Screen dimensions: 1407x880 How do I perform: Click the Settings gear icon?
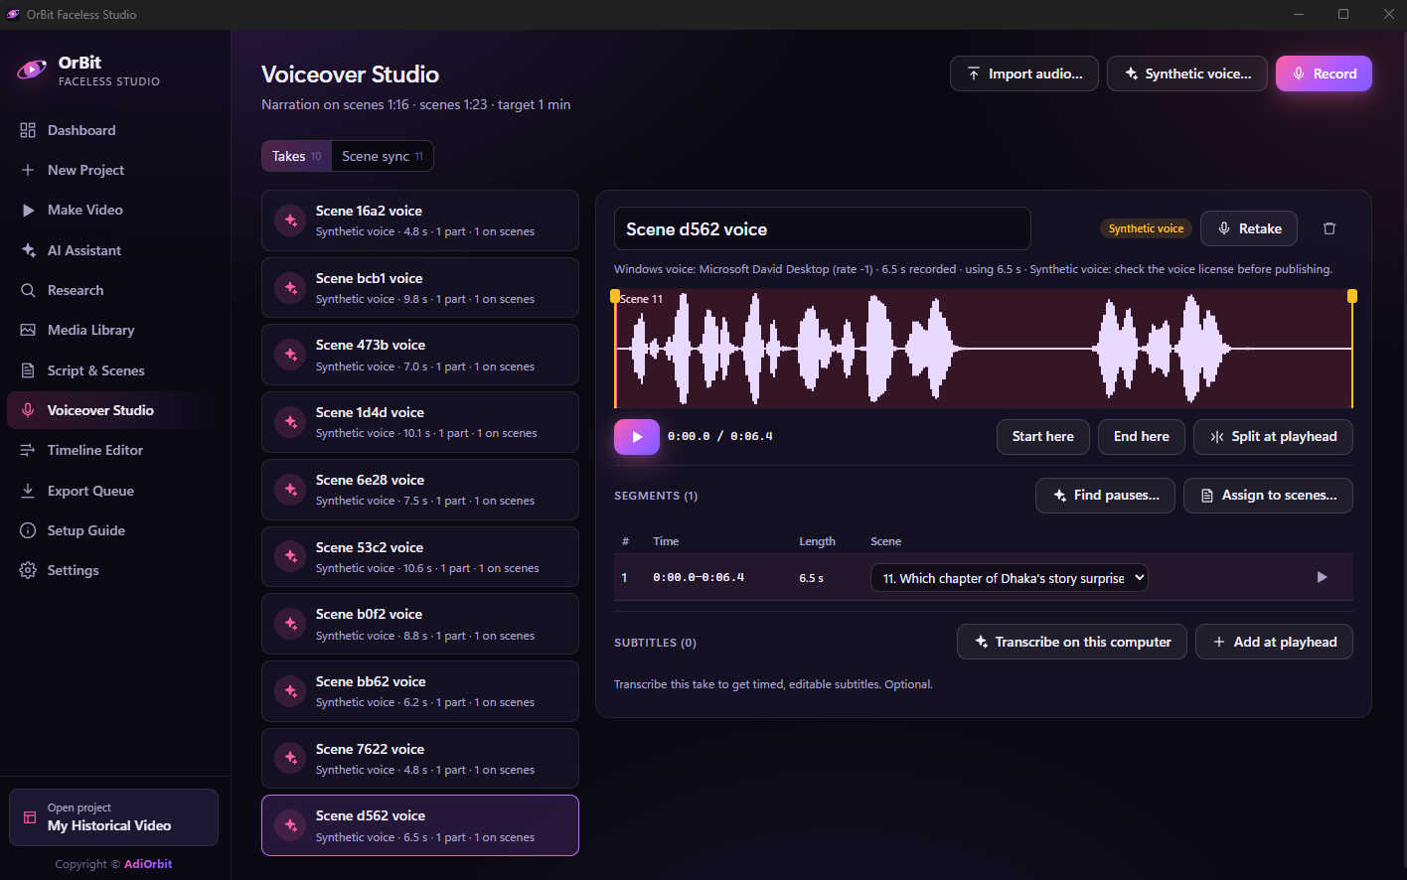tap(28, 570)
